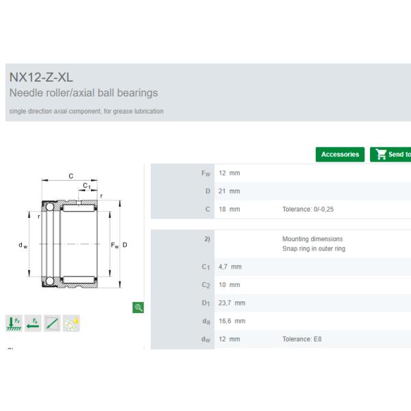Select the Fw 12 mm dimension row
411x411 pixels.
[x=281, y=173]
